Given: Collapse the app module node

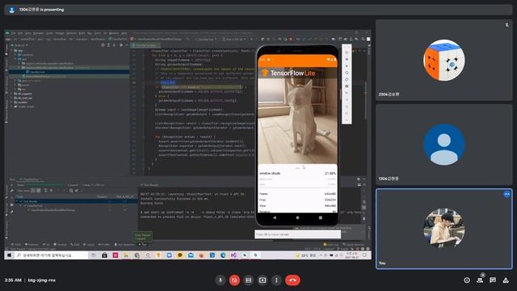Looking at the screenshot, I should (x=12, y=50).
